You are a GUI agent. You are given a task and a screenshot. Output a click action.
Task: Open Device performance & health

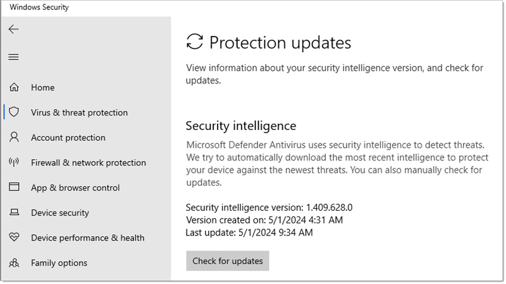pyautogui.click(x=87, y=238)
